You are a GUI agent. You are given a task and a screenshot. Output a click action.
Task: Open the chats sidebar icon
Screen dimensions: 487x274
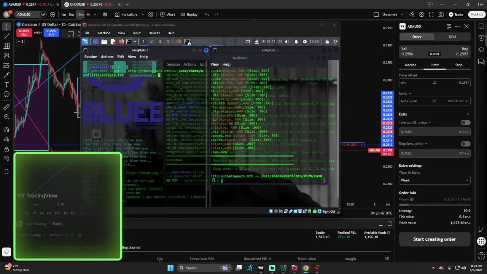(x=481, y=61)
